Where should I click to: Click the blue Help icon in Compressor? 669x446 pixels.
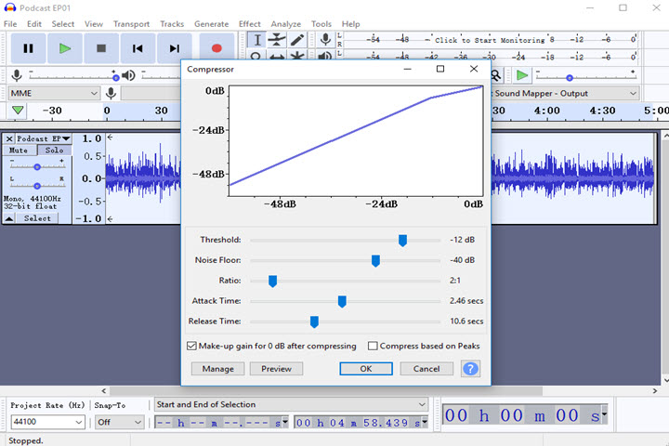[471, 369]
